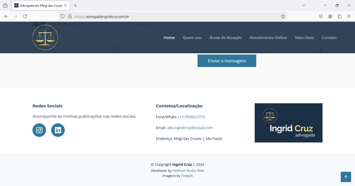Screen dimensions: 355x186
Task: Click the site security padlock icon
Action: [70, 16]
